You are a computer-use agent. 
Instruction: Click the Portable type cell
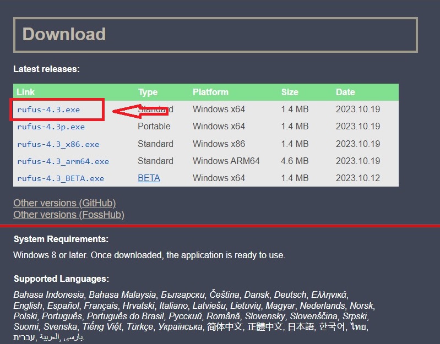coord(154,127)
